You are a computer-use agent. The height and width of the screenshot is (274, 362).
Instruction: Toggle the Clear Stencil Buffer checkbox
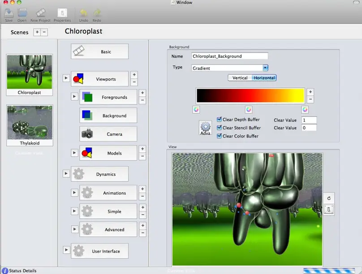coord(219,128)
